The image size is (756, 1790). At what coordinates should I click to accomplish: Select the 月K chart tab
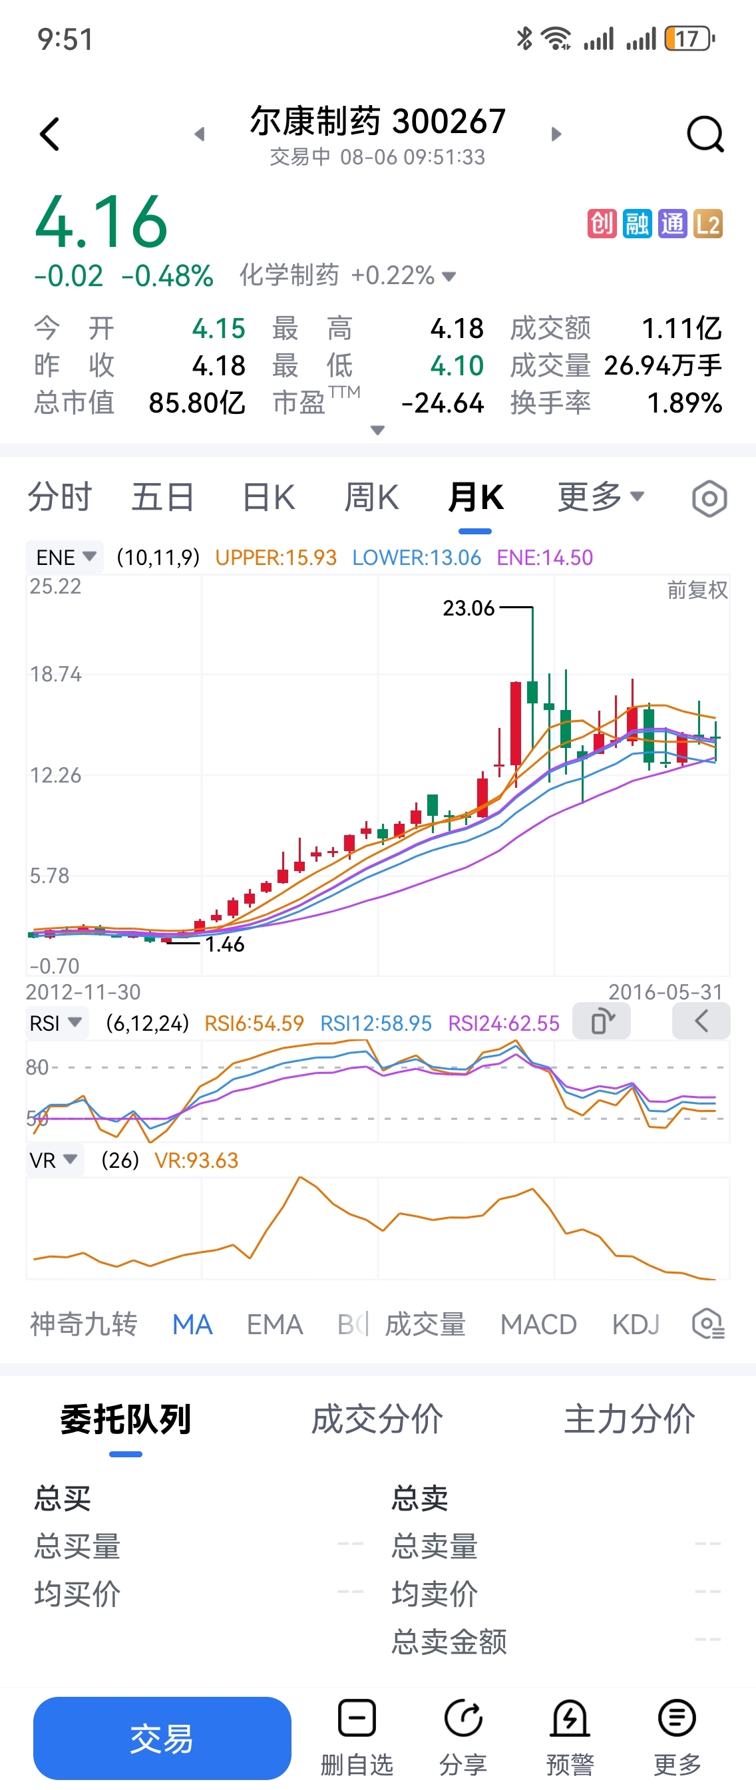pos(475,497)
